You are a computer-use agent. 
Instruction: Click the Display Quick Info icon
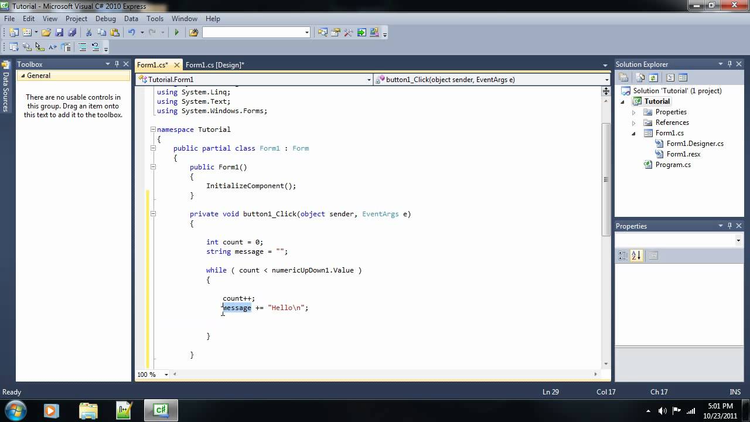coord(40,47)
